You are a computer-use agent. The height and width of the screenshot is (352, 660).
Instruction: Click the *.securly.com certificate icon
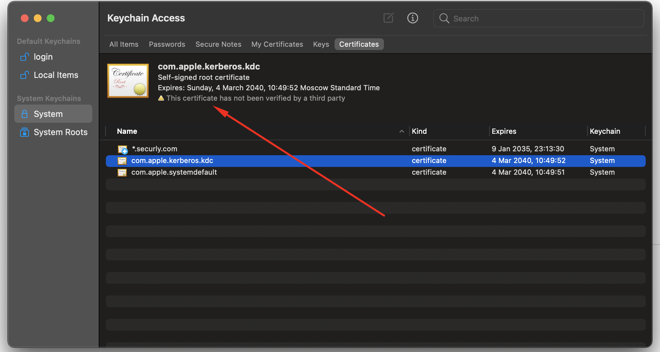[x=122, y=149]
